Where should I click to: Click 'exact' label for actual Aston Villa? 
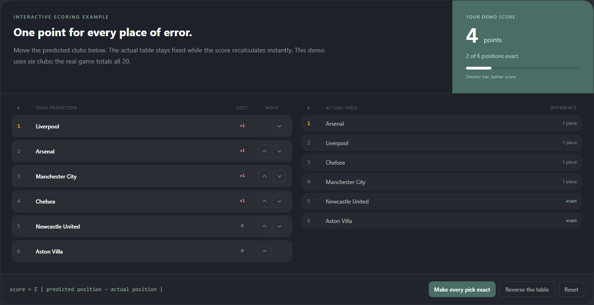pyautogui.click(x=571, y=221)
